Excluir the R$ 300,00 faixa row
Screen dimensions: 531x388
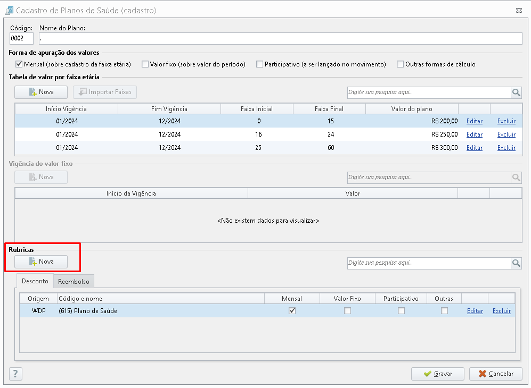[507, 147]
